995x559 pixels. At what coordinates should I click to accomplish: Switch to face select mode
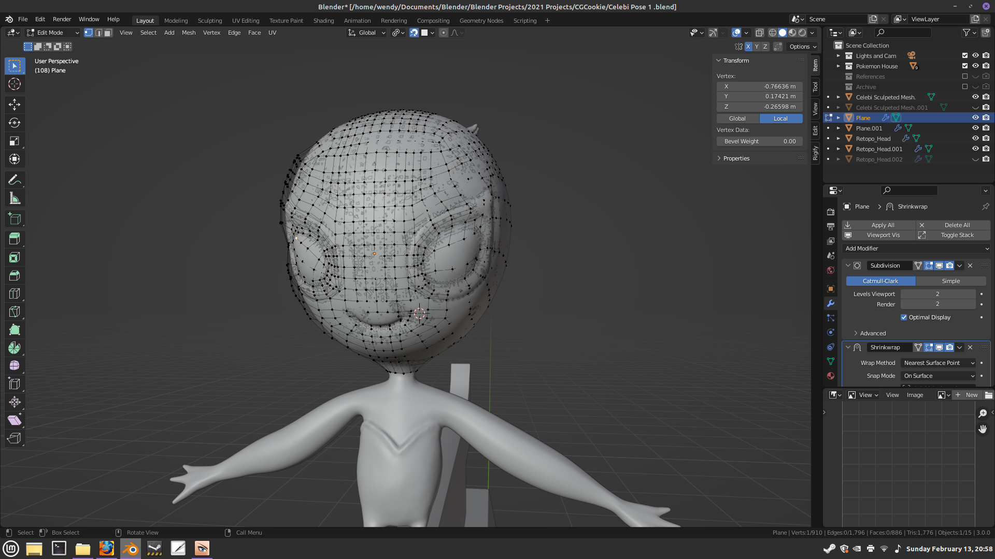tap(108, 33)
